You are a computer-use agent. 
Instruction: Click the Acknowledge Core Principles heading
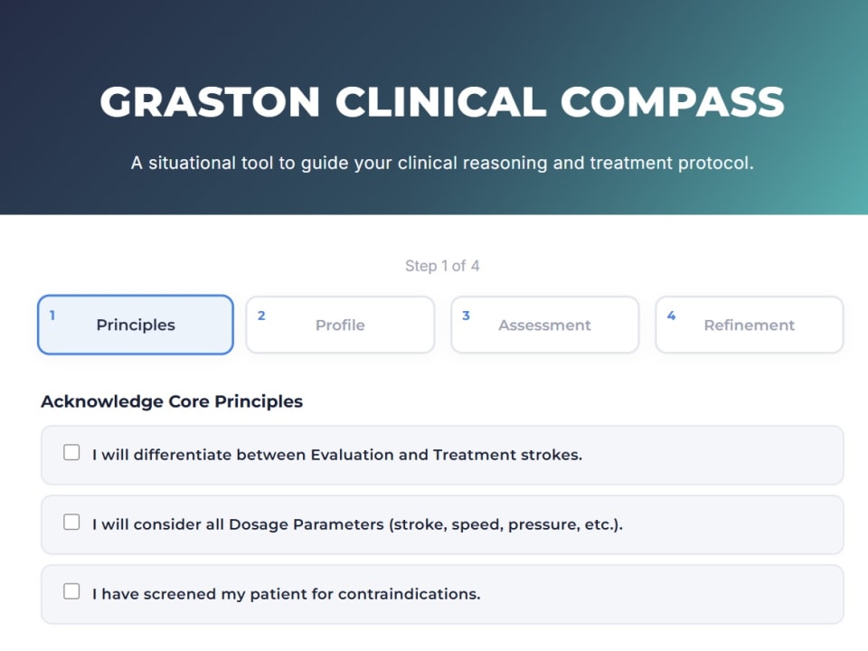click(x=171, y=401)
